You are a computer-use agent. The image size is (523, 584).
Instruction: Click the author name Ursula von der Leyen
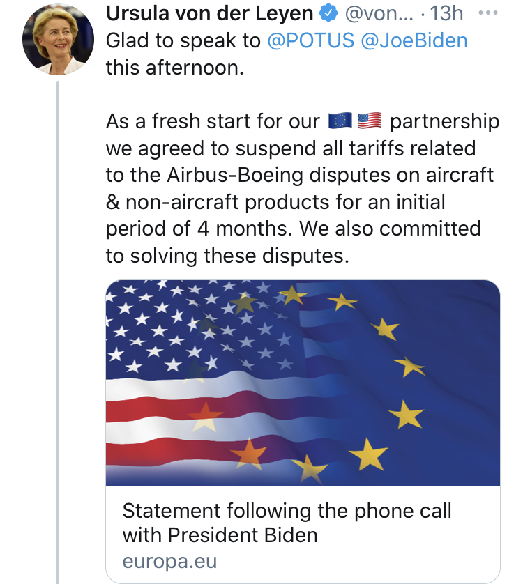tap(209, 13)
